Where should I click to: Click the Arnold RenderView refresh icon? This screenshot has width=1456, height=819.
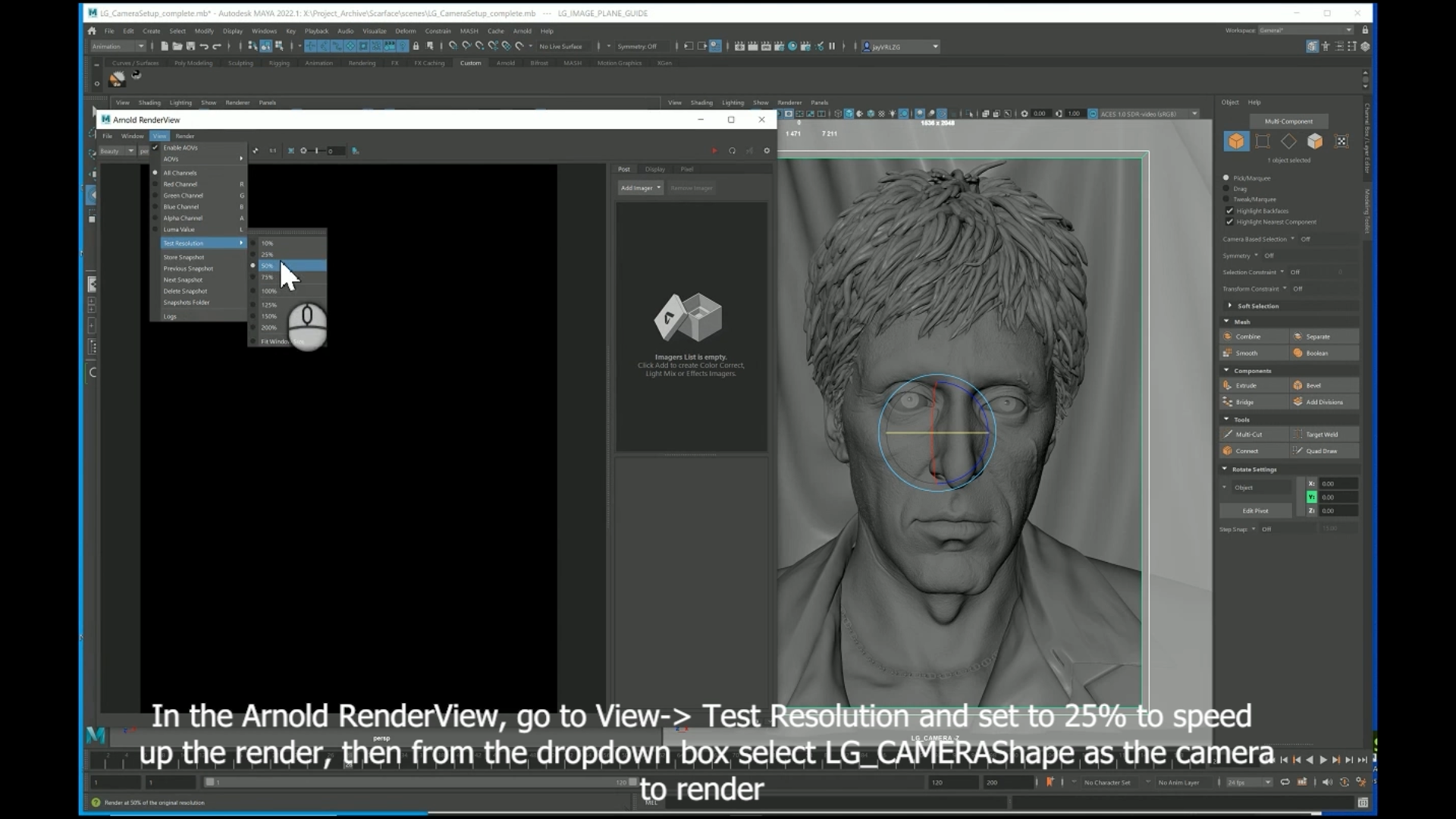coord(732,151)
